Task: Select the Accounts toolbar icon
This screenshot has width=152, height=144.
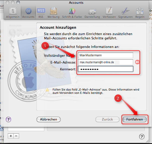Action: tap(28, 13)
